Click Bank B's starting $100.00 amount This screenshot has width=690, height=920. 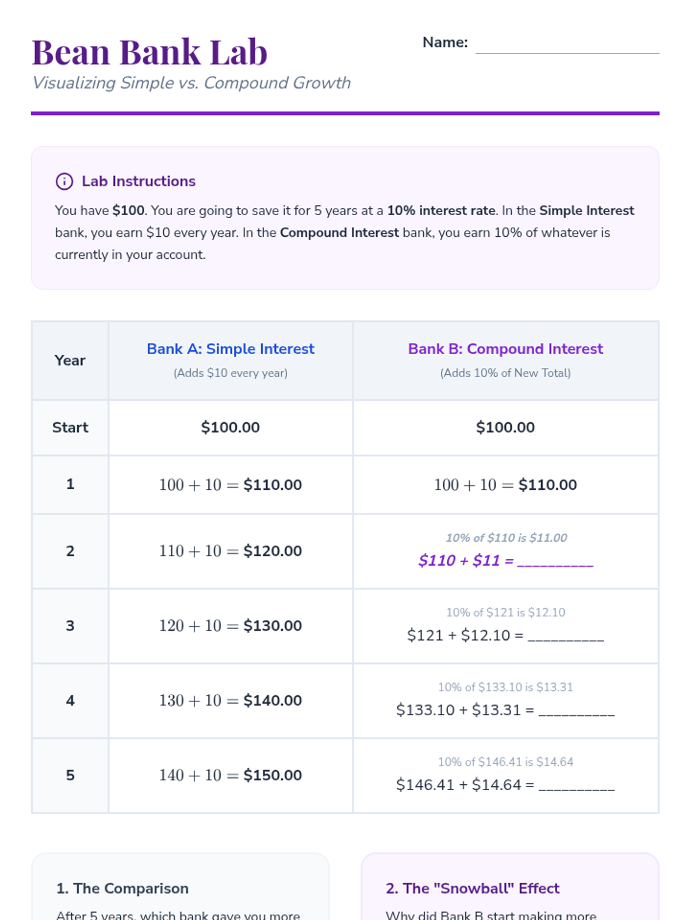pyautogui.click(x=505, y=427)
